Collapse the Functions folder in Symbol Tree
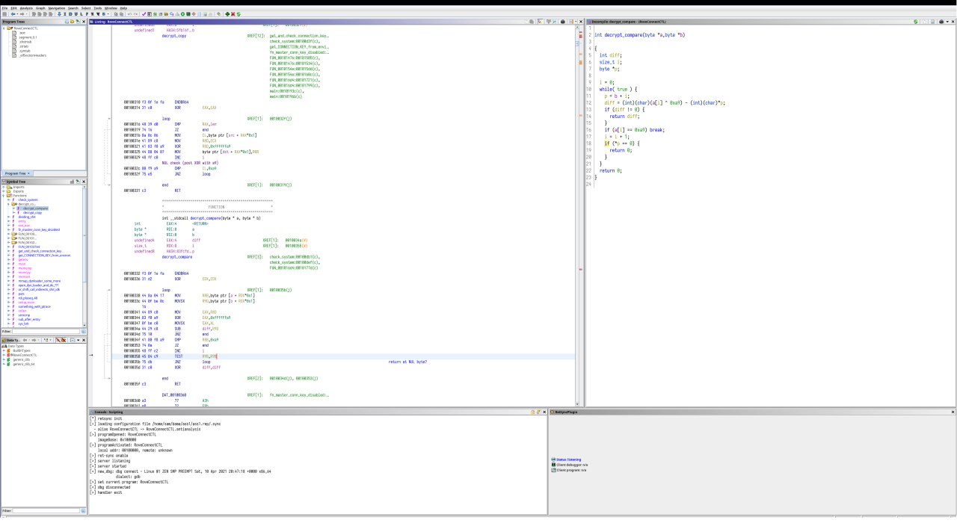This screenshot has width=957, height=523. [x=4, y=195]
